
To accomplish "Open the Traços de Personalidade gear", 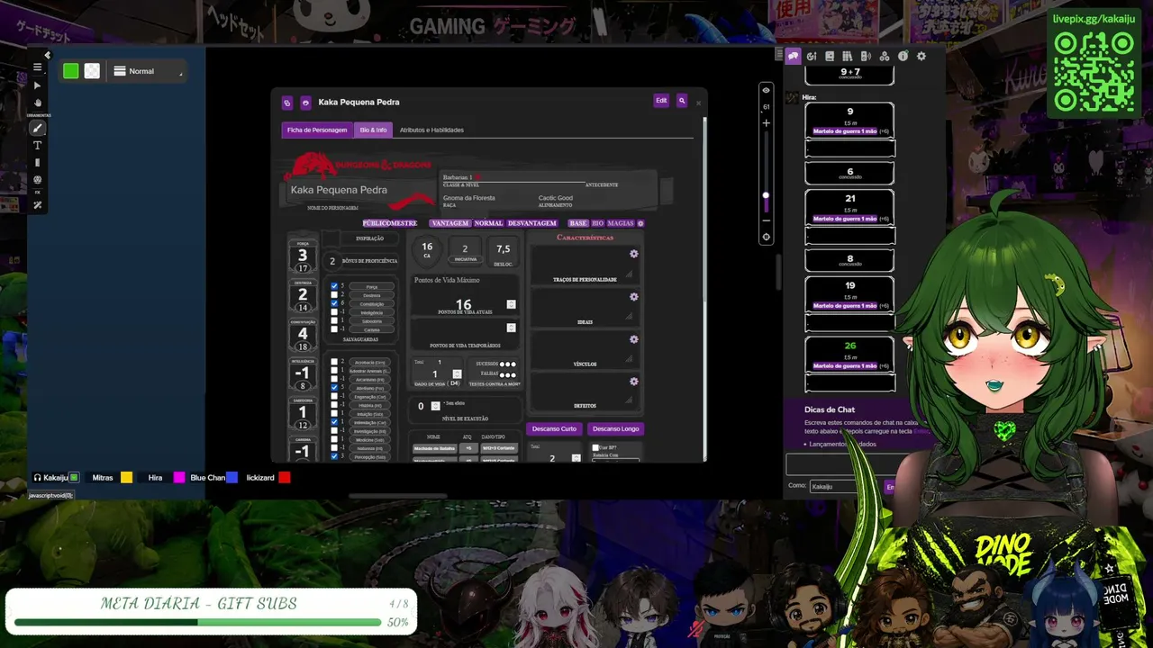I will (x=634, y=254).
